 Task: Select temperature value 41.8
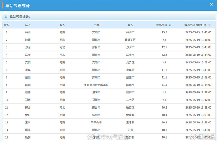pyautogui.click(x=164, y=70)
